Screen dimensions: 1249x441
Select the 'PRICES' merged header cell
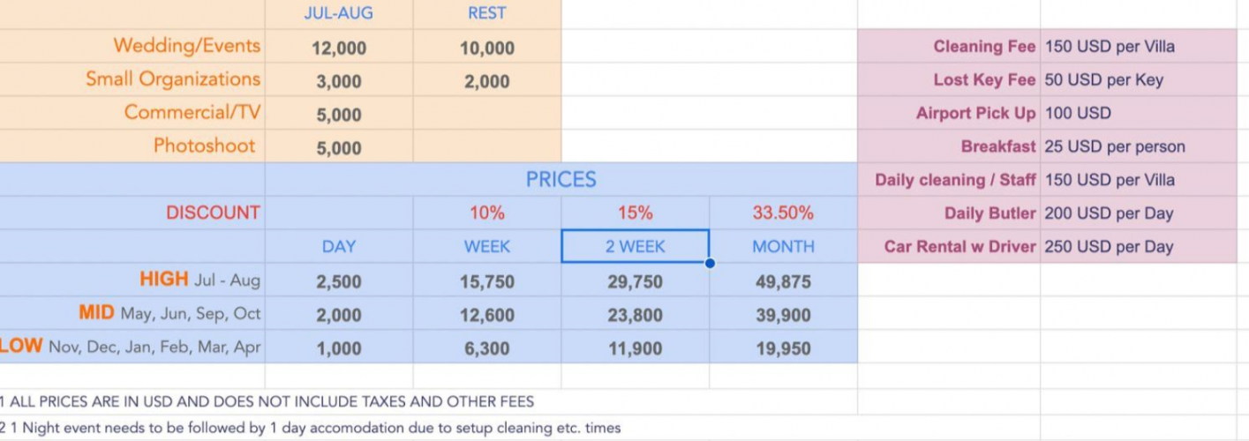pos(561,180)
